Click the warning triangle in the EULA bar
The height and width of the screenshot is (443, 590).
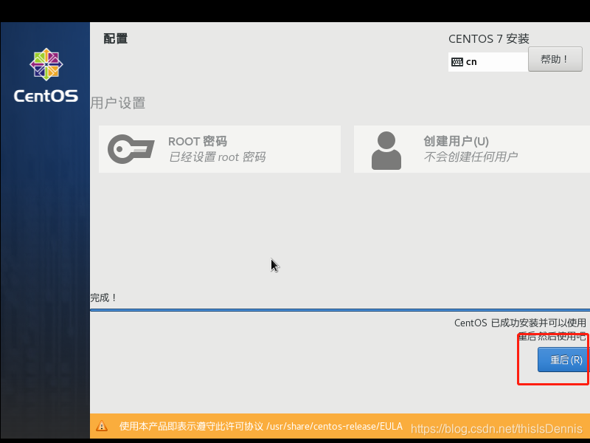(x=102, y=426)
